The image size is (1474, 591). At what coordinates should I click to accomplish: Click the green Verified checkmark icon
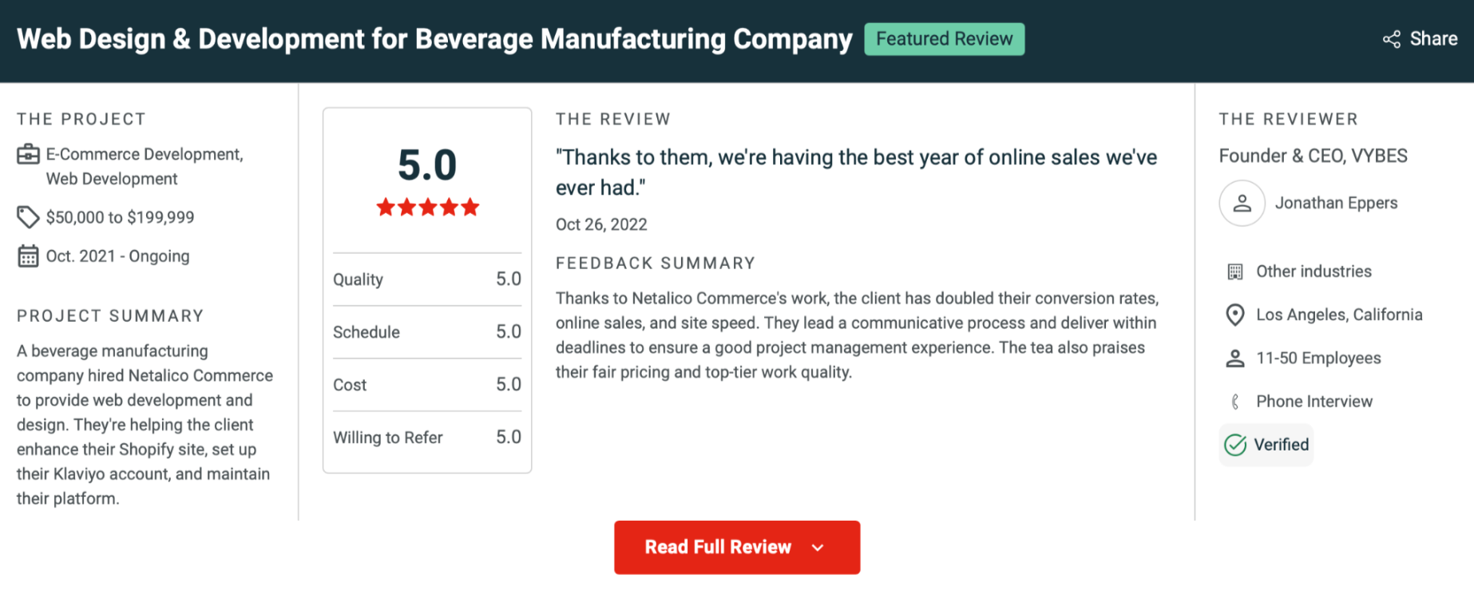pyautogui.click(x=1235, y=445)
